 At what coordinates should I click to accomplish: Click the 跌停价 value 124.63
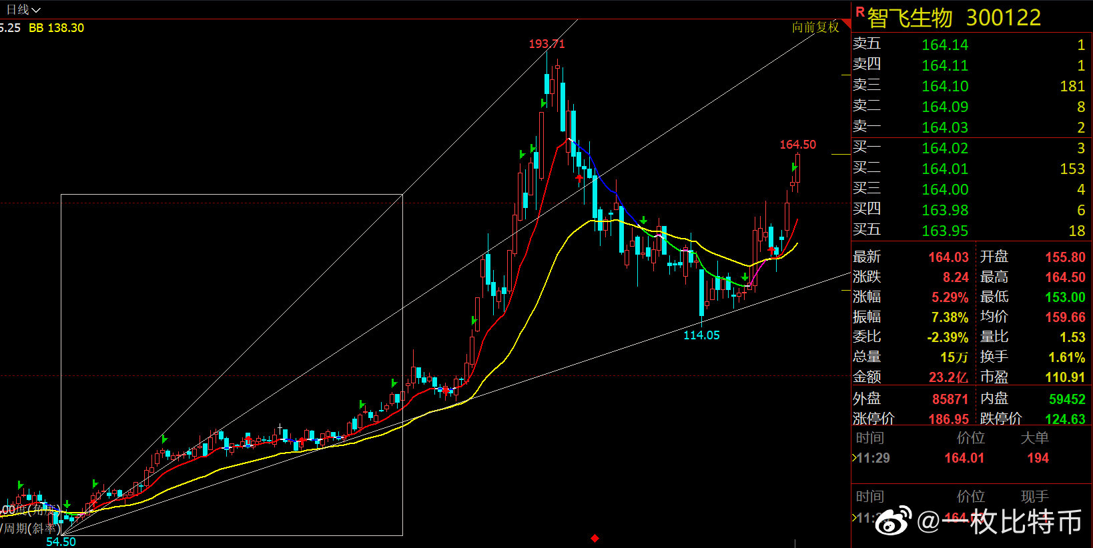pos(1066,419)
